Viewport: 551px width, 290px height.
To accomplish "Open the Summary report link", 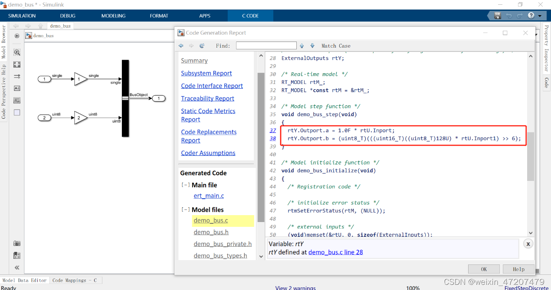I will pyautogui.click(x=194, y=61).
